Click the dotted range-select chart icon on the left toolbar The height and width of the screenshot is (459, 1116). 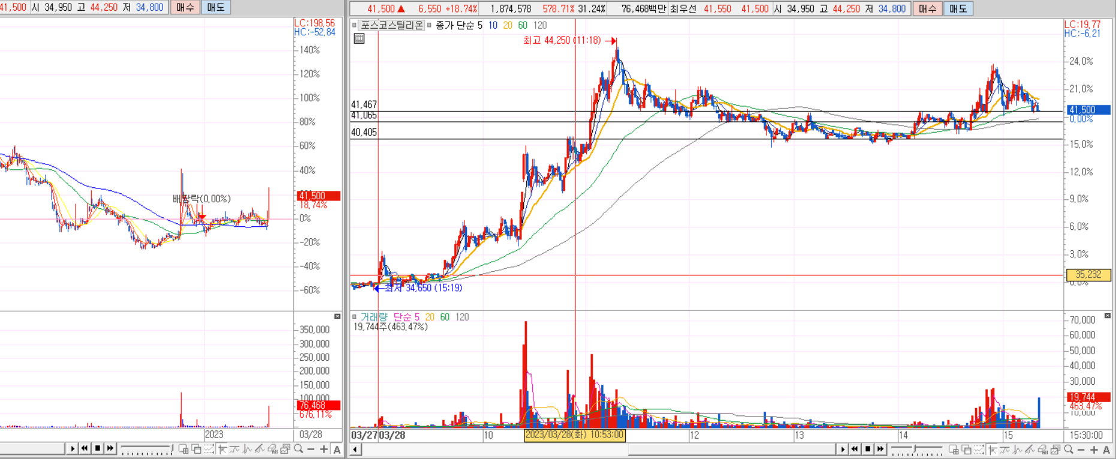click(209, 449)
